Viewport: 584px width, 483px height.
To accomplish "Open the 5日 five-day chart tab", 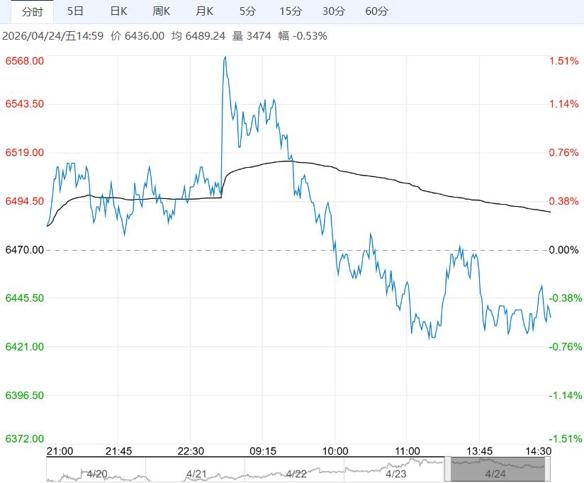I will [x=74, y=11].
